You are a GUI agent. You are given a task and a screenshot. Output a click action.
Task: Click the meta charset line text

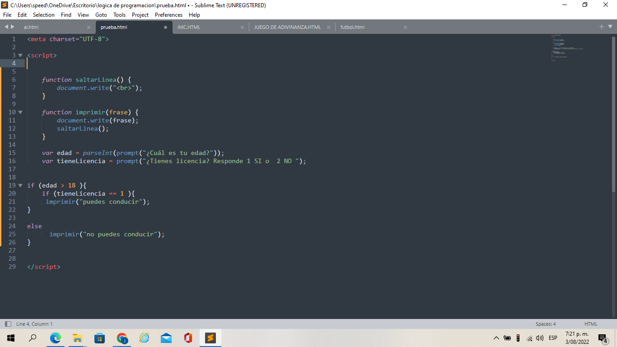tap(68, 39)
